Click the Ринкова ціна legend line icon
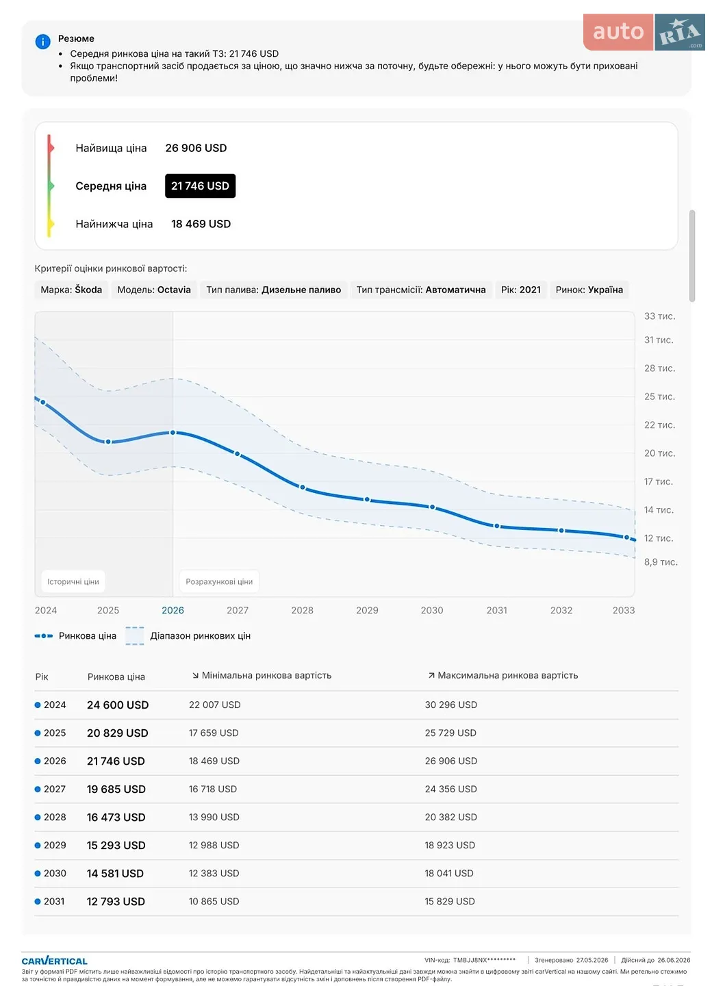The width and height of the screenshot is (712, 986). [44, 636]
